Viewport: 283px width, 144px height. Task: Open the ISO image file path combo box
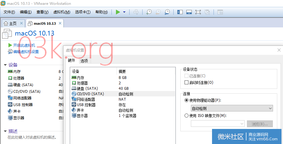(218, 124)
